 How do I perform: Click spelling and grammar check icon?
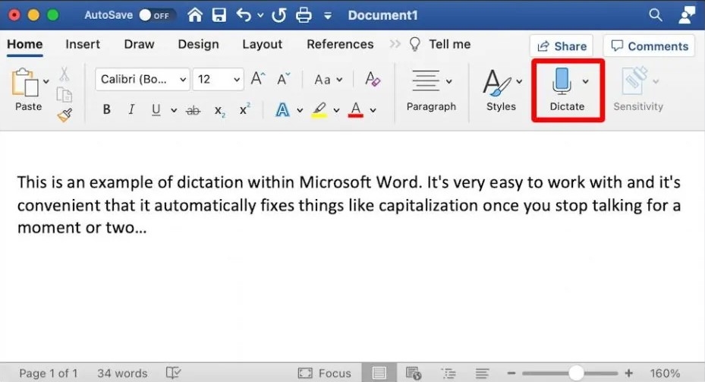pos(173,373)
